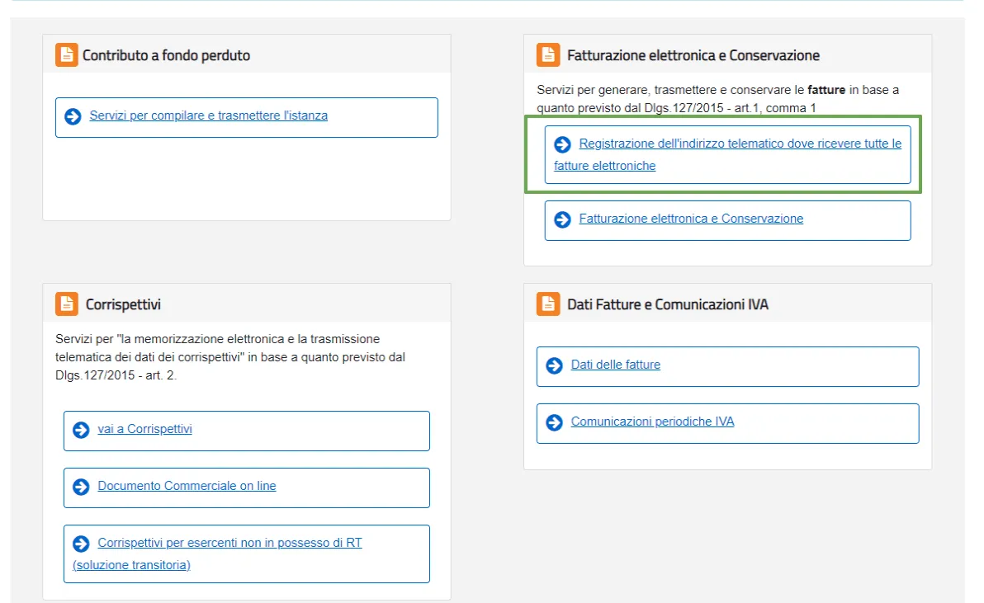The height and width of the screenshot is (603, 984).
Task: Select the vai a Corrispettivi link
Action: (144, 429)
